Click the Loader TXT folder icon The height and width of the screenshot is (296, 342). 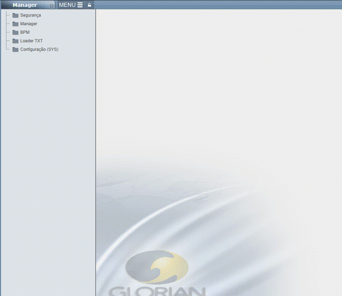pos(15,41)
